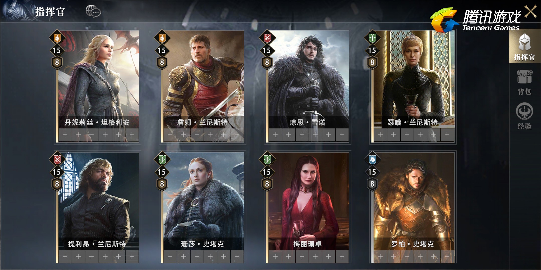541x270 pixels.
Task: Click the crossed-swords badge on 提利昂·兰尼斯特
Action: coord(57,159)
